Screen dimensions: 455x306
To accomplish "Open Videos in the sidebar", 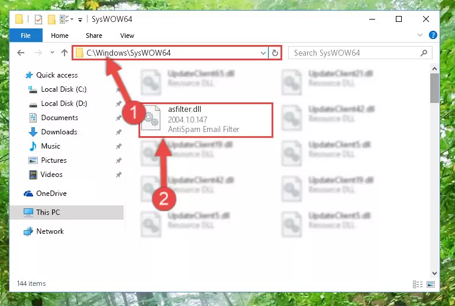I will pyautogui.click(x=51, y=175).
